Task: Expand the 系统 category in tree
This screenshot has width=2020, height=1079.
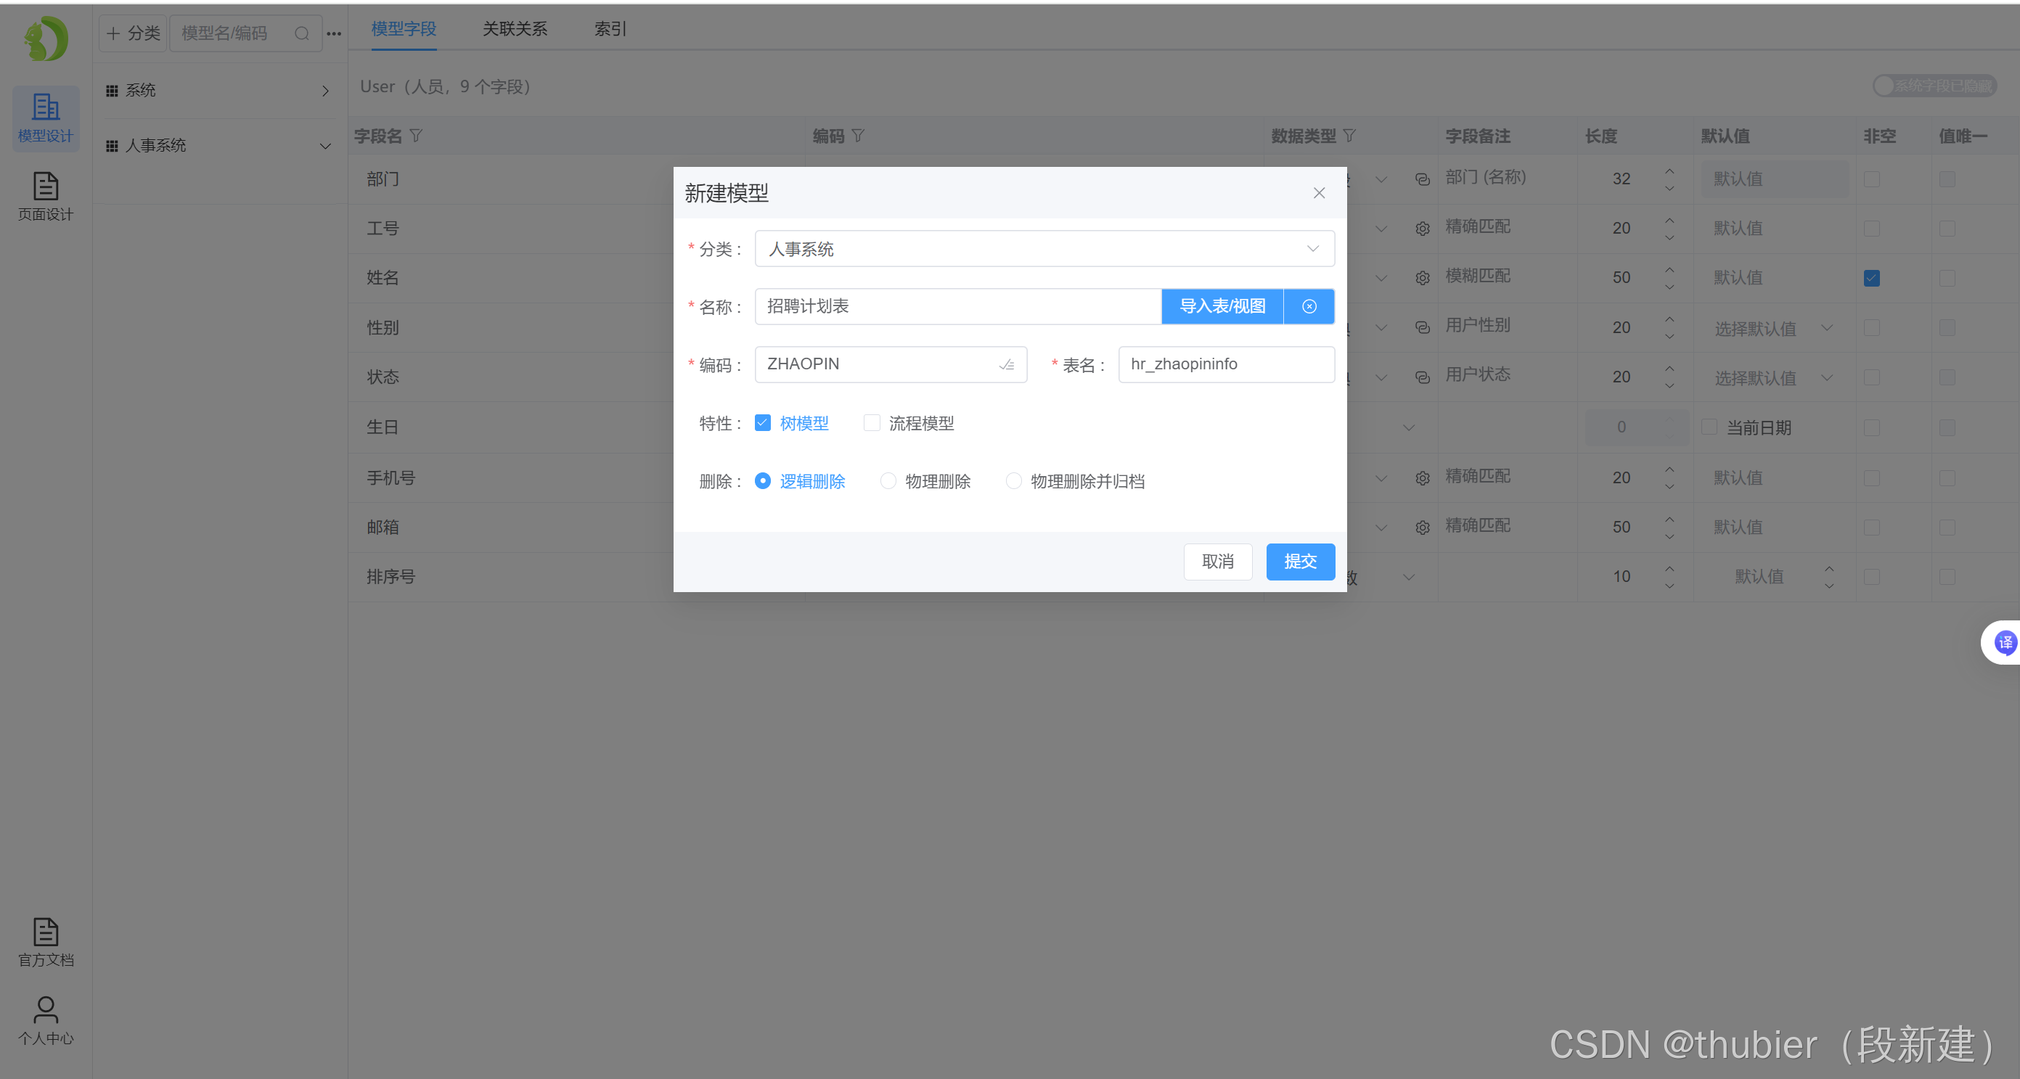Action: click(x=324, y=91)
